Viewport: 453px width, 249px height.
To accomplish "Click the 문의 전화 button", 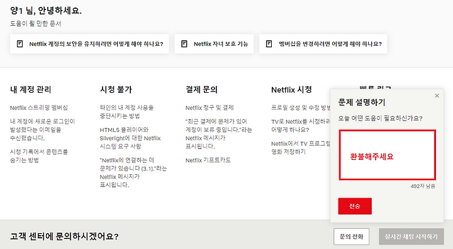I will [x=351, y=236].
